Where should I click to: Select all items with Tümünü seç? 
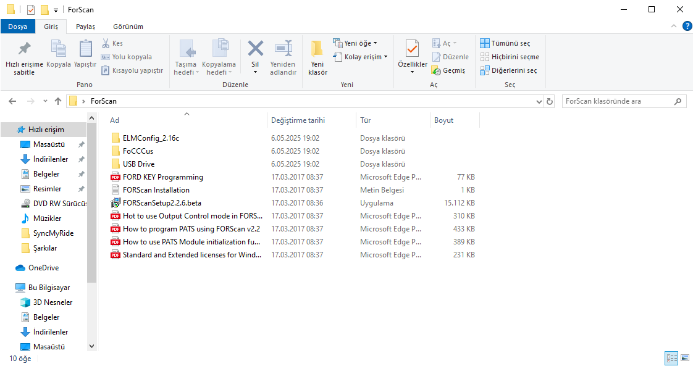coord(505,43)
